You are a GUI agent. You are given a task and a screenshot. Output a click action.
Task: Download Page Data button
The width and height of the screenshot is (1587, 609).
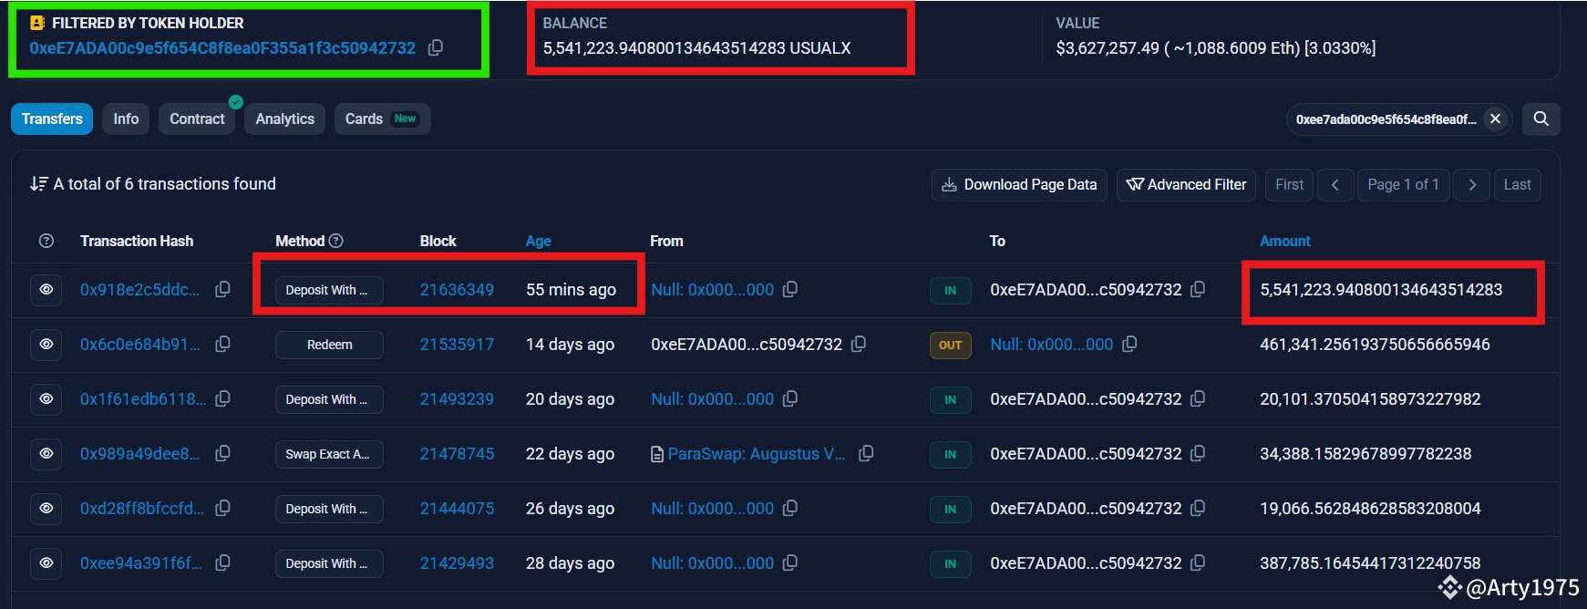pyautogui.click(x=1019, y=184)
